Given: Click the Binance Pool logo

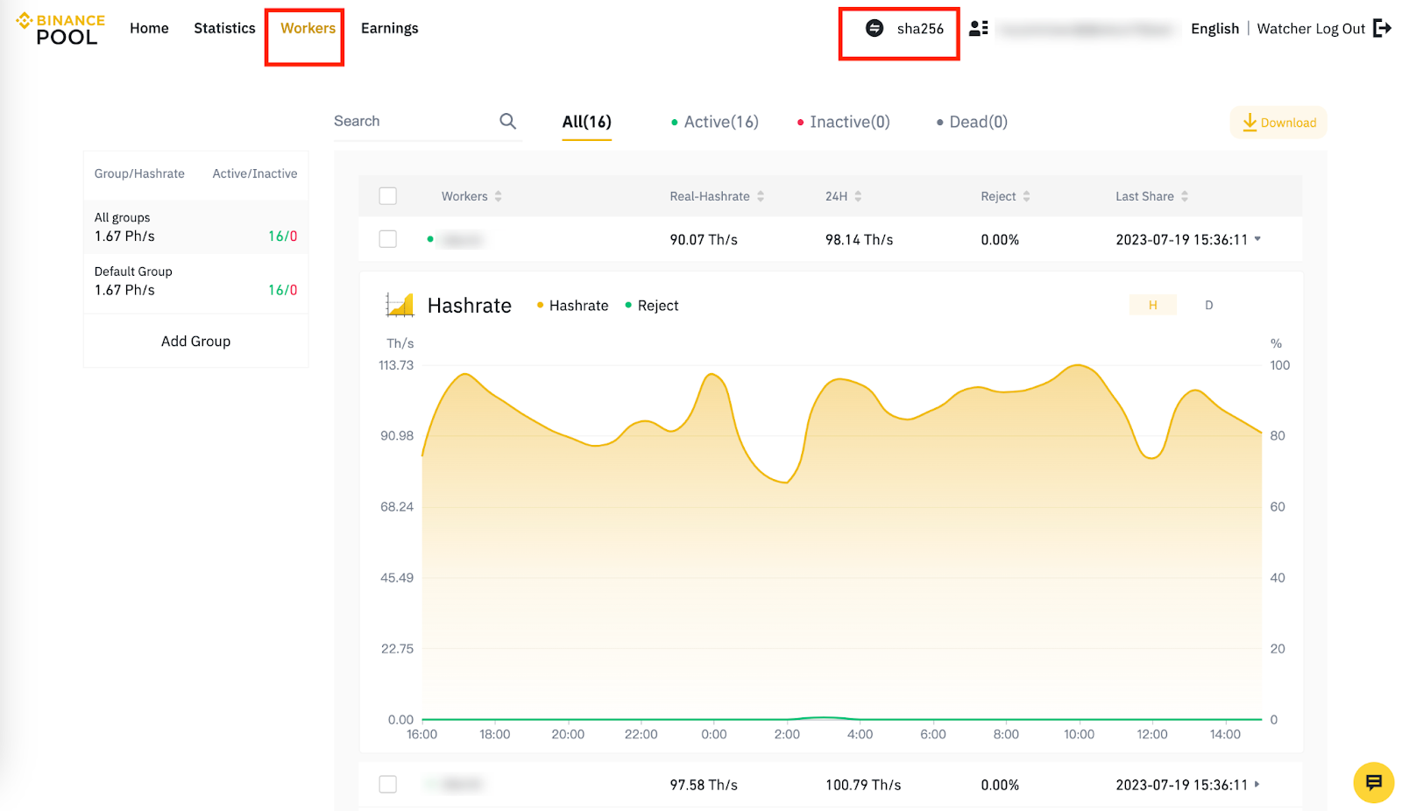Looking at the screenshot, I should [60, 29].
